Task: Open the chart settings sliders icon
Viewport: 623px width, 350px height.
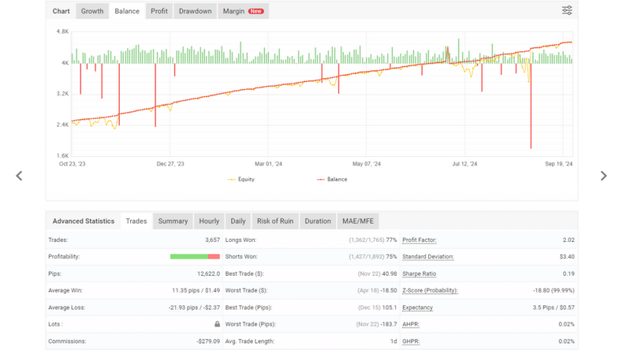Action: tap(567, 11)
